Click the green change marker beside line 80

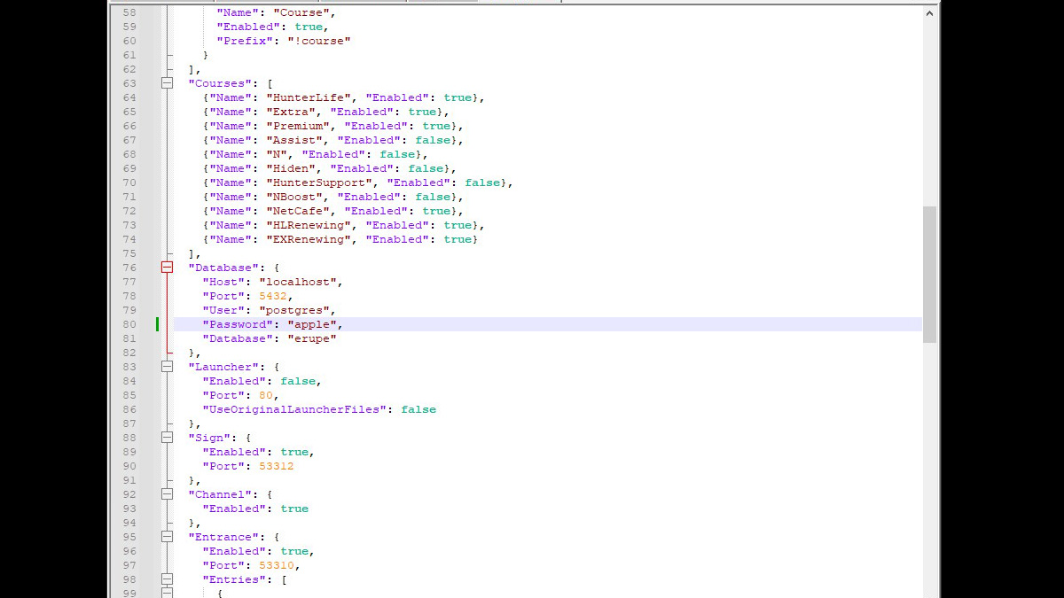pos(157,324)
